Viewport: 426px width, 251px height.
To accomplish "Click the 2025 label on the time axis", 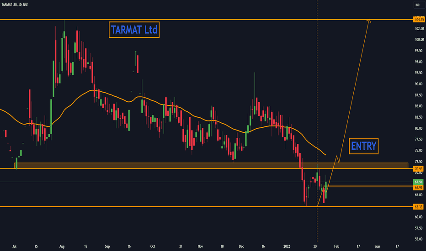I will click(287, 246).
